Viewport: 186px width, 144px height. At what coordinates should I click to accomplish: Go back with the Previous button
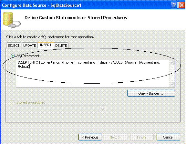point(90,137)
